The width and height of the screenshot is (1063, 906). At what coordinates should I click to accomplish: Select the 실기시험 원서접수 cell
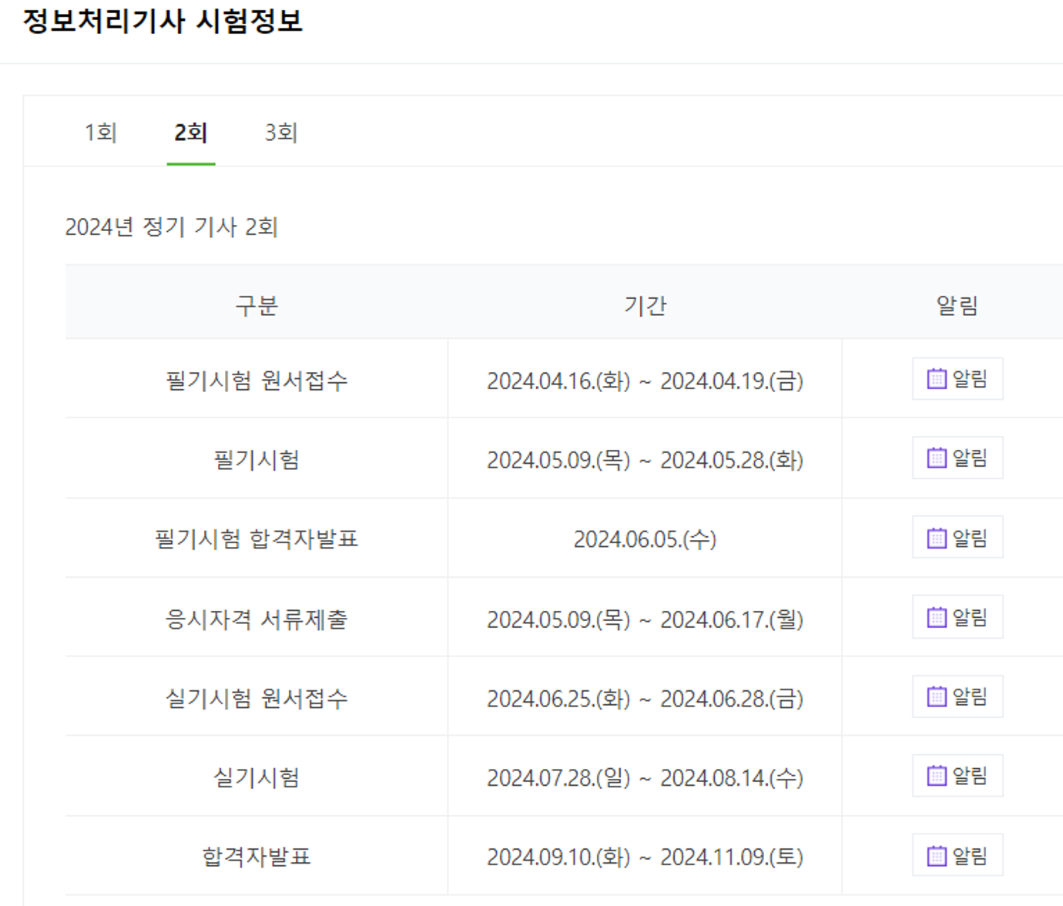257,698
